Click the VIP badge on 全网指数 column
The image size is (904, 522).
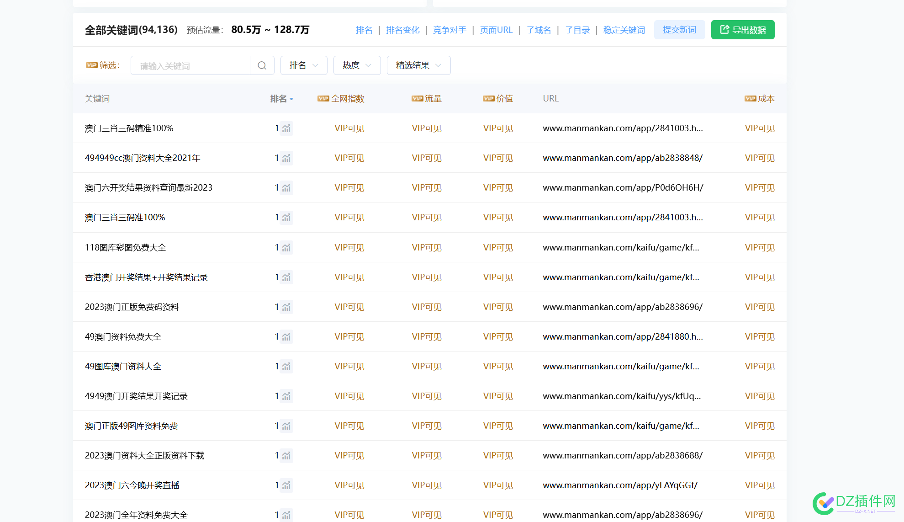tap(323, 99)
